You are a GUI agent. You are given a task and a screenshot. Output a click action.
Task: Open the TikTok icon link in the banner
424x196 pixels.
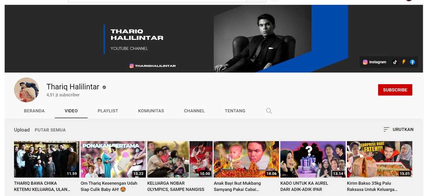click(x=395, y=62)
